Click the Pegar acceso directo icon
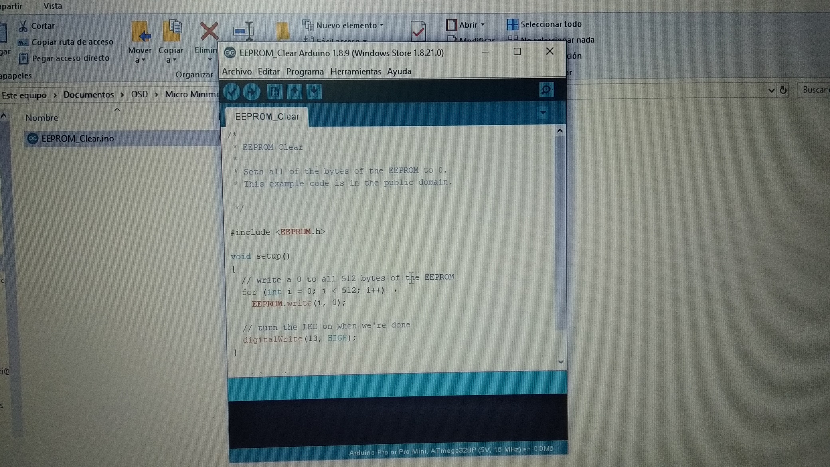 pyautogui.click(x=24, y=59)
